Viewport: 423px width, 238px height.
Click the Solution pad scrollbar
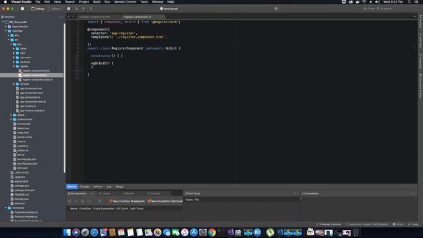coord(65,98)
